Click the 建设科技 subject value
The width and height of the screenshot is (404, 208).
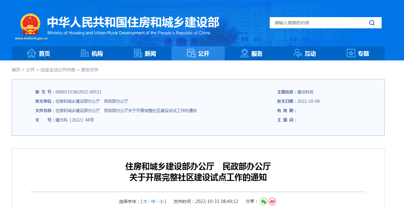point(305,92)
